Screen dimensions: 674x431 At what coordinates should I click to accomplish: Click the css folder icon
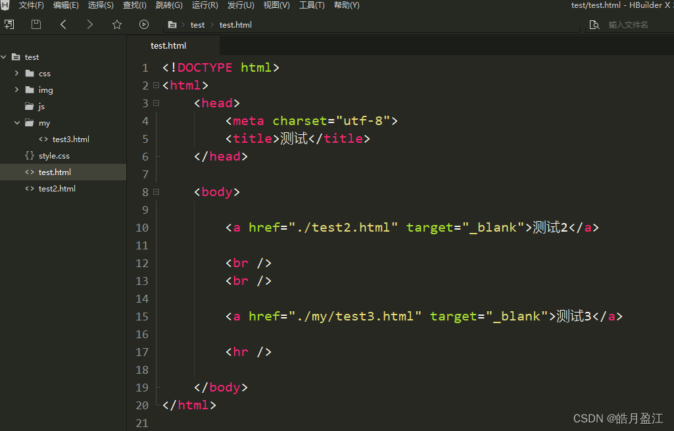click(x=30, y=74)
